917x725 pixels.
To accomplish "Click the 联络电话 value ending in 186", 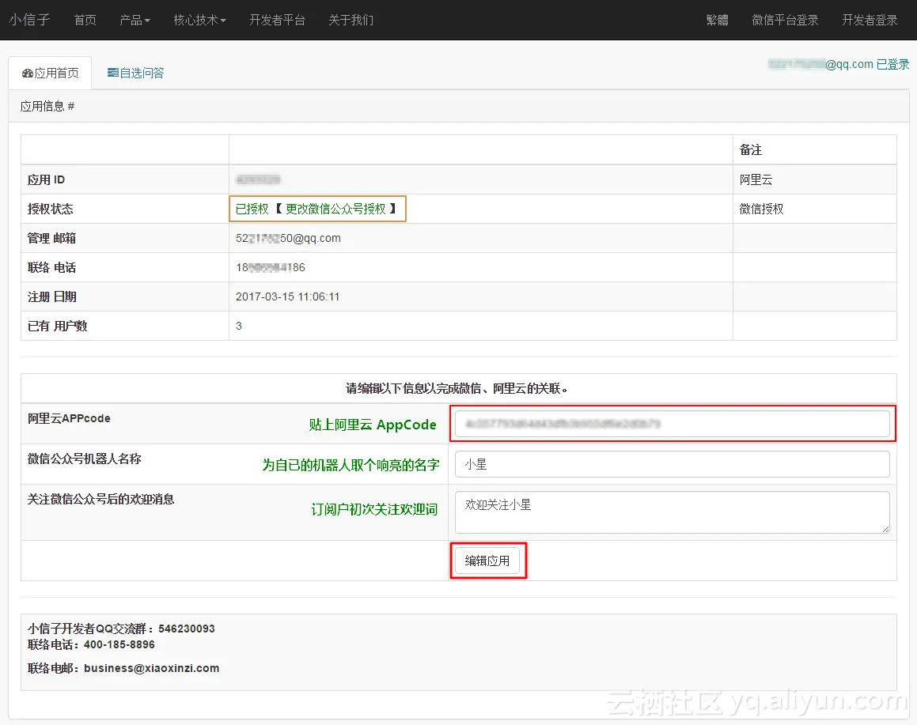I will point(271,267).
